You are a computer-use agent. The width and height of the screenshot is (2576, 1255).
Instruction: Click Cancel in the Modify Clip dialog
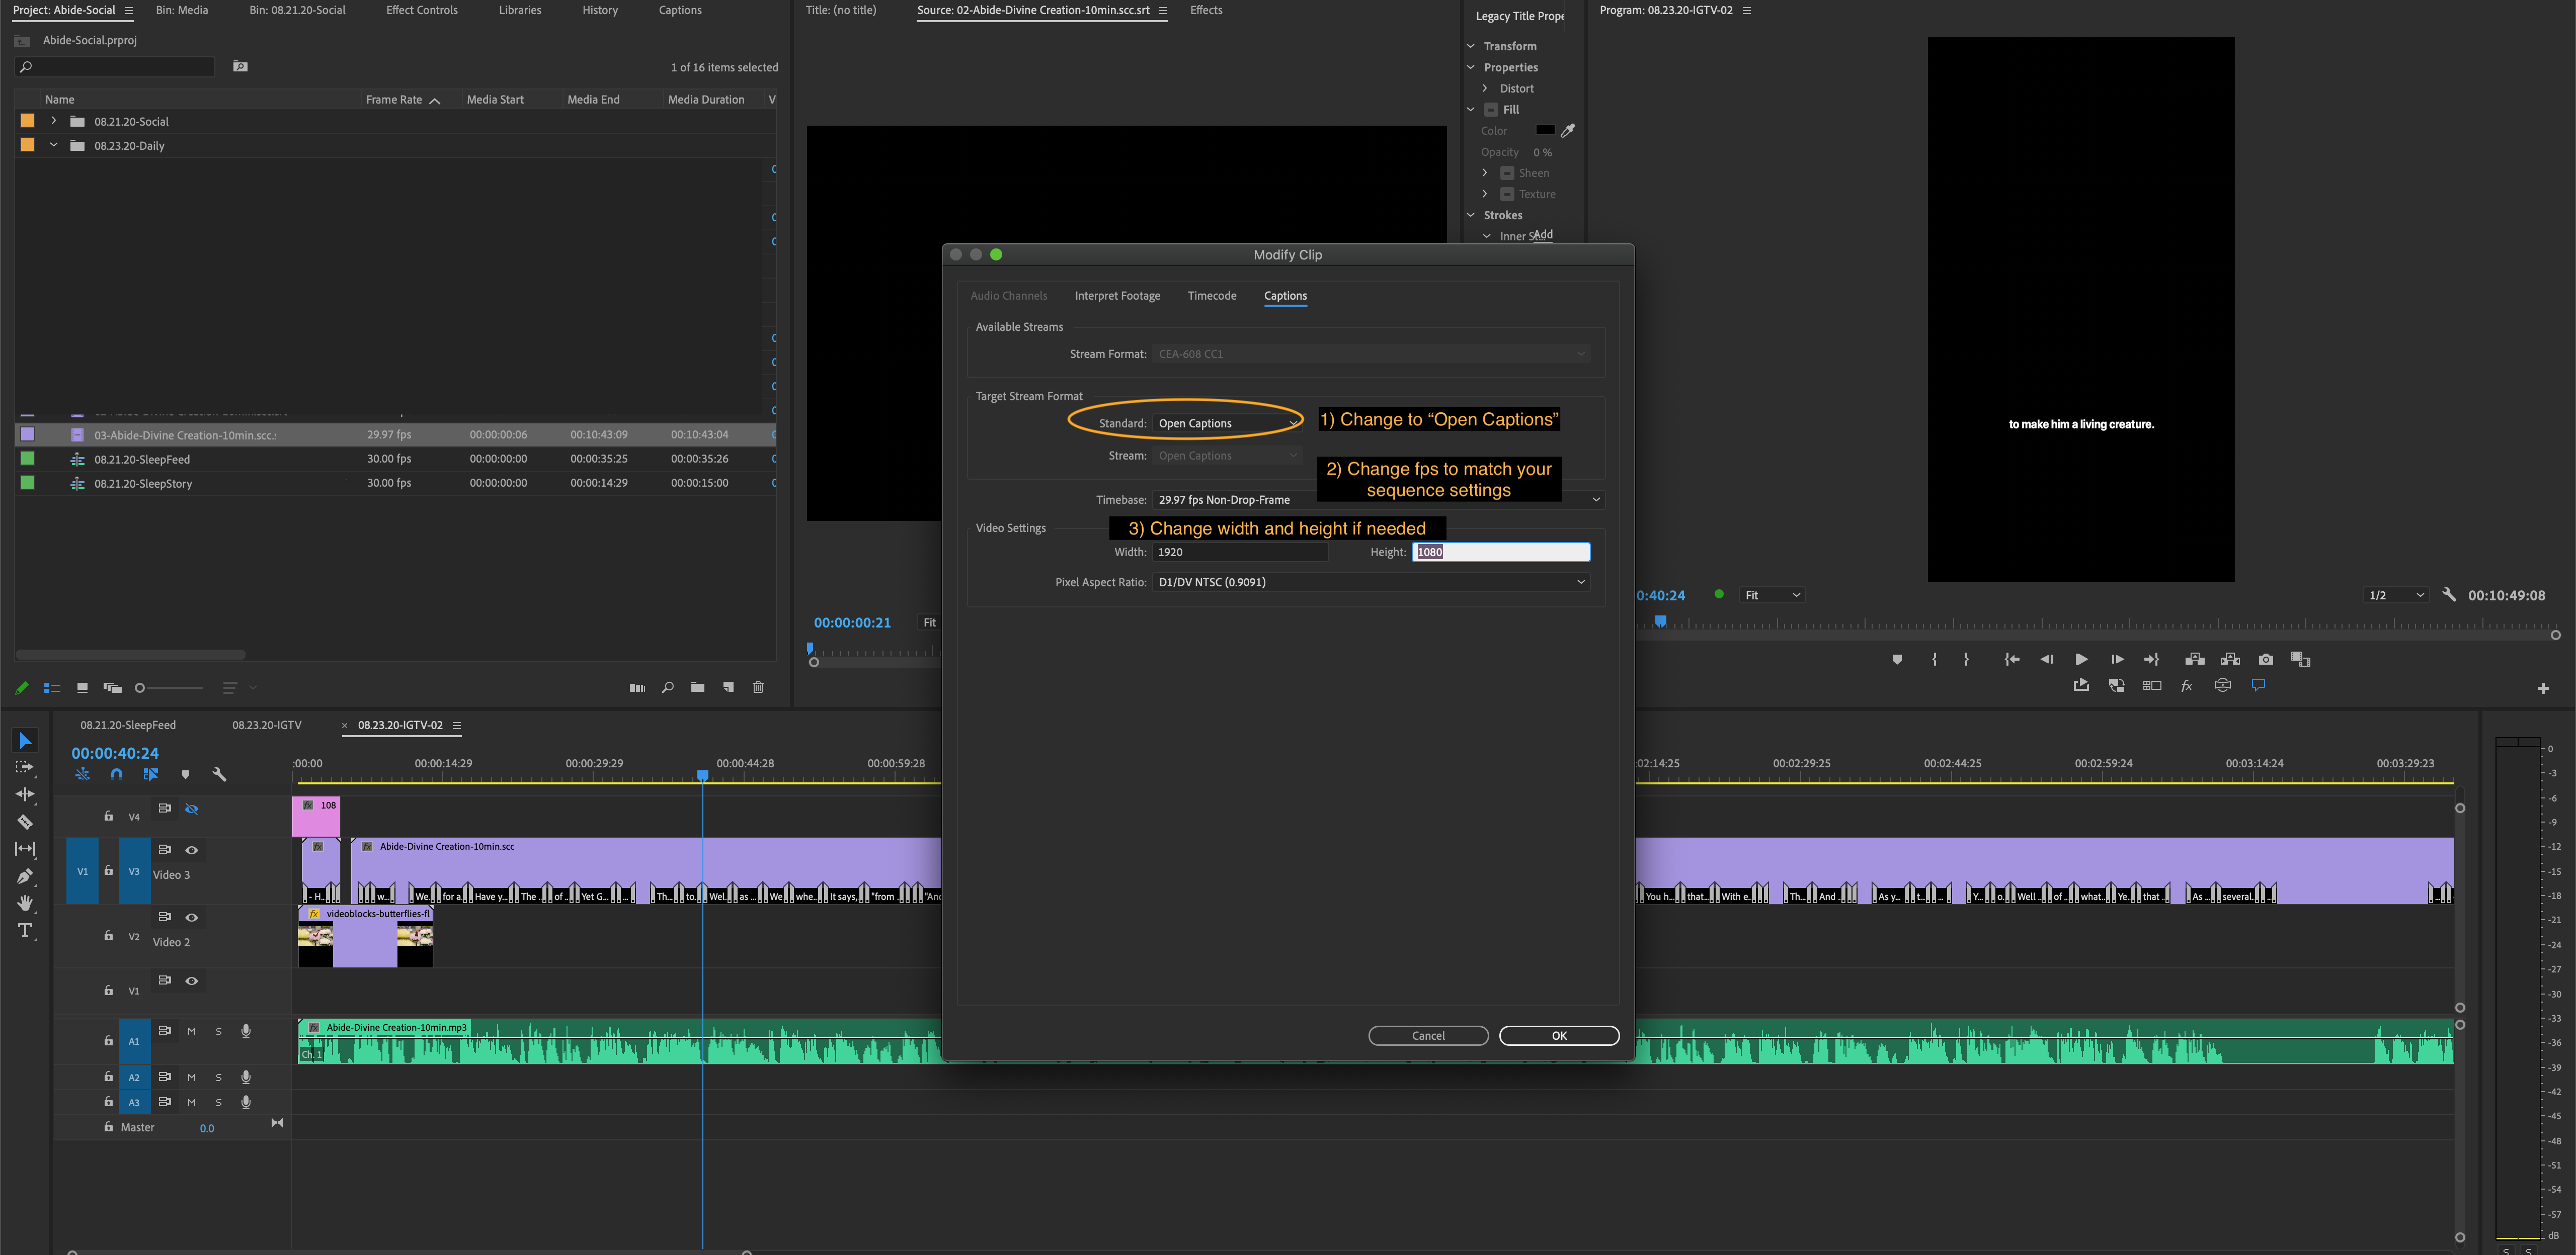[x=1428, y=1035]
